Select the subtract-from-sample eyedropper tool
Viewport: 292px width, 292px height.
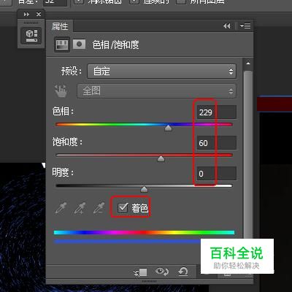click(x=99, y=208)
